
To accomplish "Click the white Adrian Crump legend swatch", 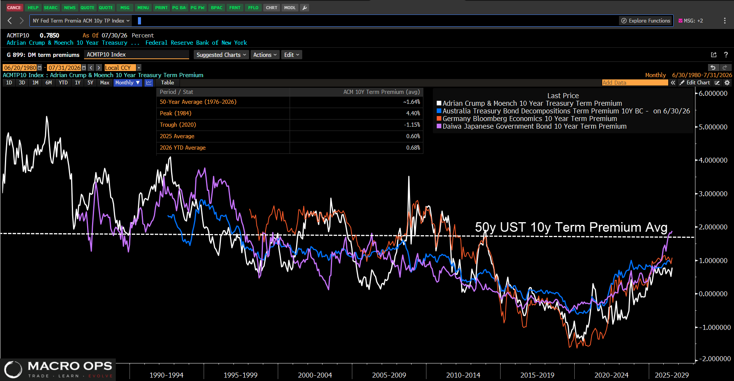I will click(x=439, y=103).
